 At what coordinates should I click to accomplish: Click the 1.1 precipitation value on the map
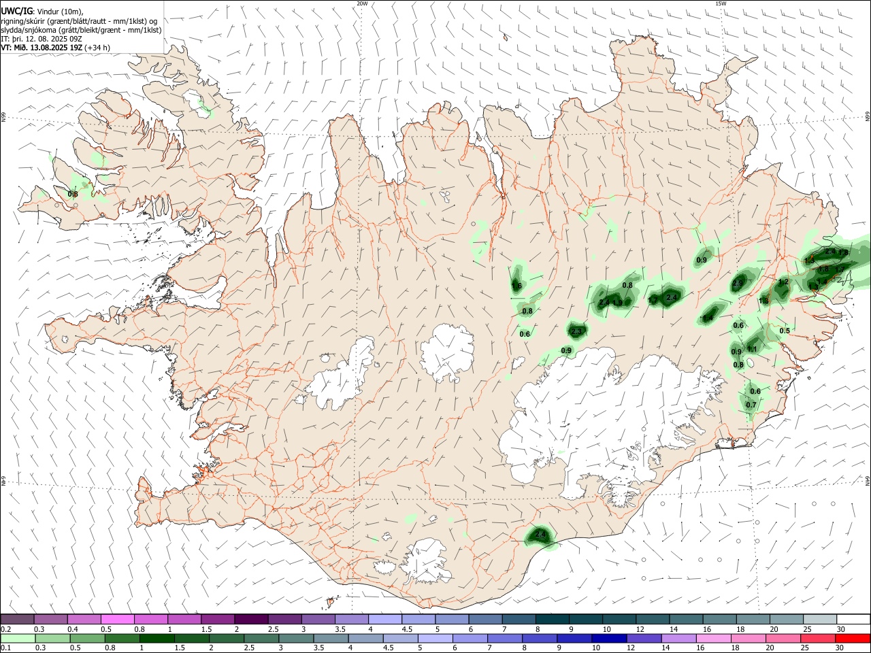click(752, 349)
